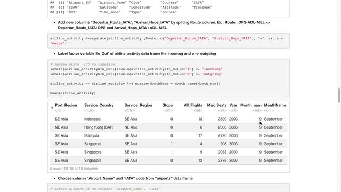Click the 'Choose column Airport_Name and IATA' bullet
The height and width of the screenshot is (192, 341).
125,178
